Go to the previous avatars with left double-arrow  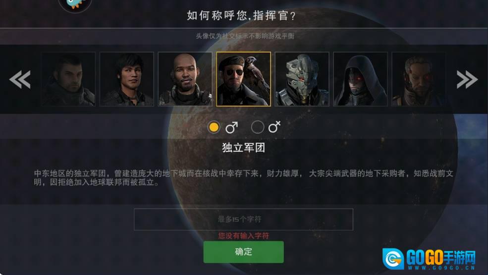click(20, 79)
